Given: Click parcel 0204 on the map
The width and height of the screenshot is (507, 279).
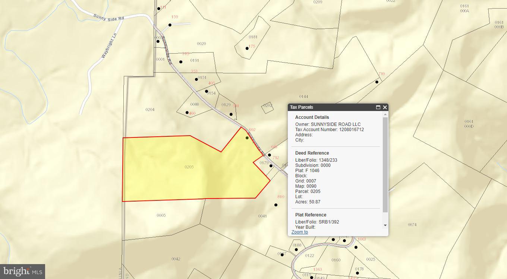Looking at the screenshot, I should coord(150,110).
